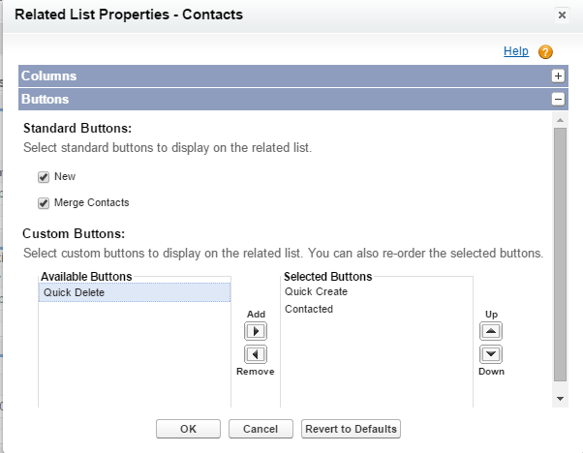Viewport: 583px width, 453px height.
Task: Select Contacted in Selected Buttons list
Action: (x=309, y=309)
